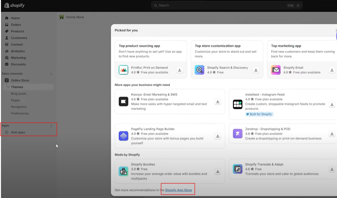Click the Shopify Translate & Adapt app icon
Viewport: 337px width, 198px height.
coord(237,169)
